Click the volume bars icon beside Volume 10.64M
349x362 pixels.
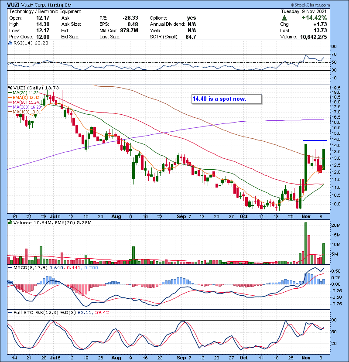click(10, 222)
